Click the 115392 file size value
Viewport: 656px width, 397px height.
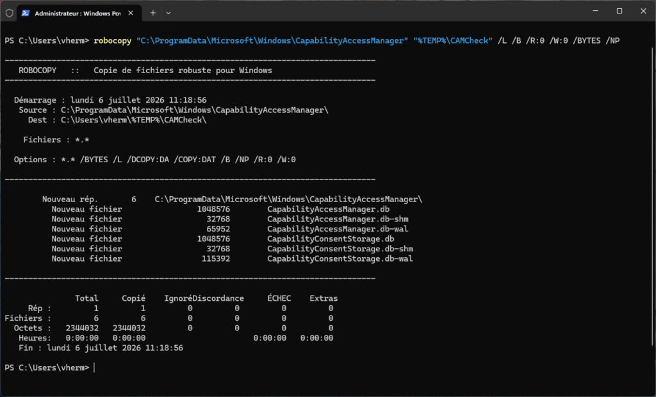216,259
